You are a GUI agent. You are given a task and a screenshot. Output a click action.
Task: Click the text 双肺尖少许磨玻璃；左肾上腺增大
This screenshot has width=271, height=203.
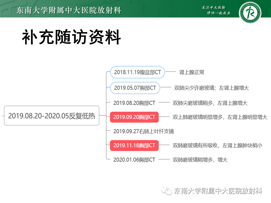211,88
